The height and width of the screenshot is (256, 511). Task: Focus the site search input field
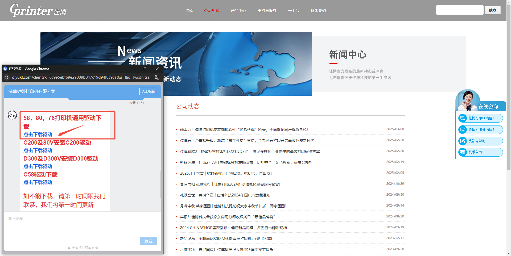pos(460,10)
